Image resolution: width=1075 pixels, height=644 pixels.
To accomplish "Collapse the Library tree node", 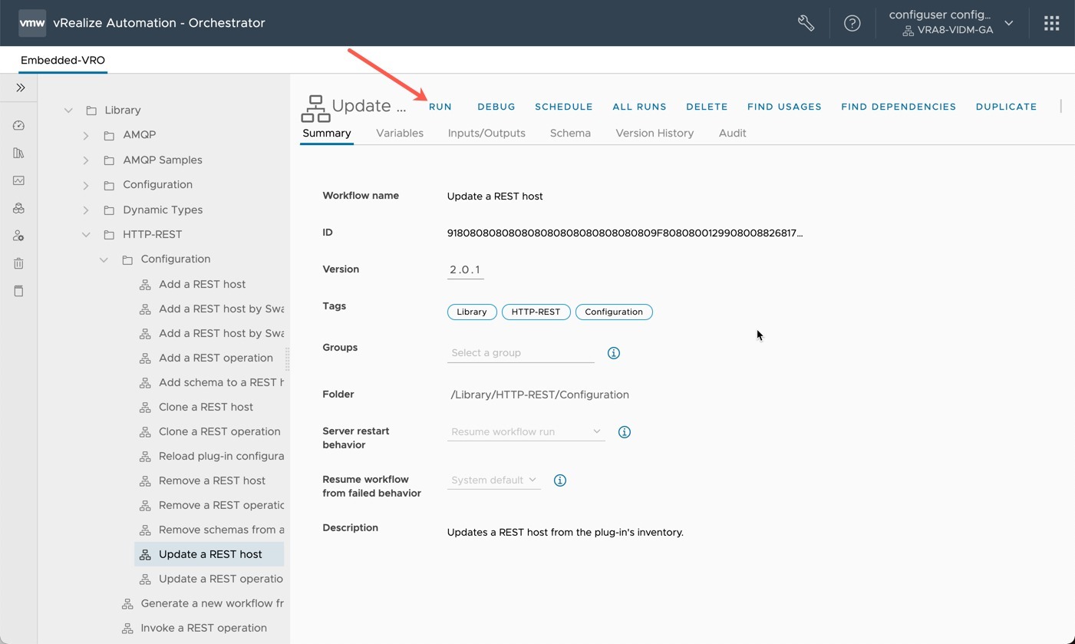I will (68, 110).
